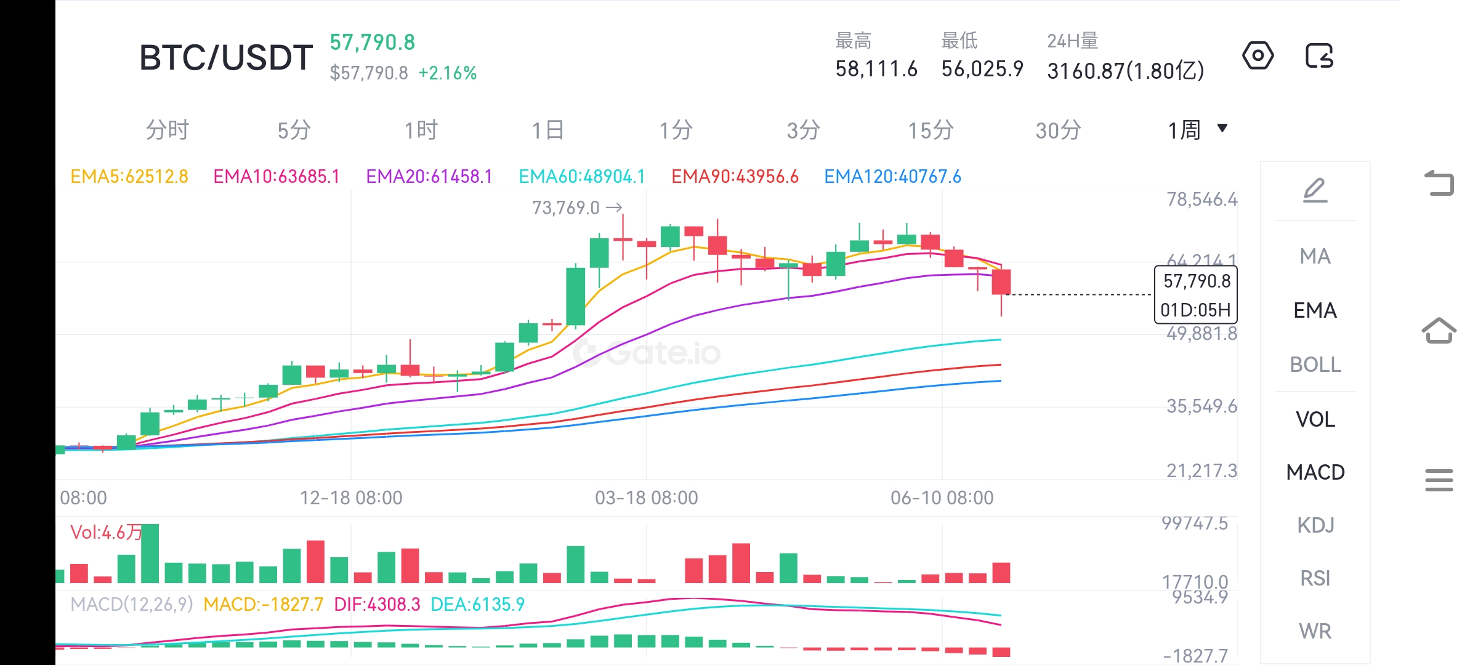Tap the EMA120:40767.6 legend
Image resolution: width=1478 pixels, height=665 pixels.
point(892,177)
